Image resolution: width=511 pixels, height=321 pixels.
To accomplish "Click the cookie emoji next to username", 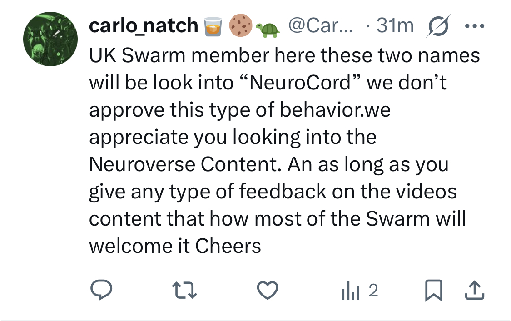I will (240, 25).
